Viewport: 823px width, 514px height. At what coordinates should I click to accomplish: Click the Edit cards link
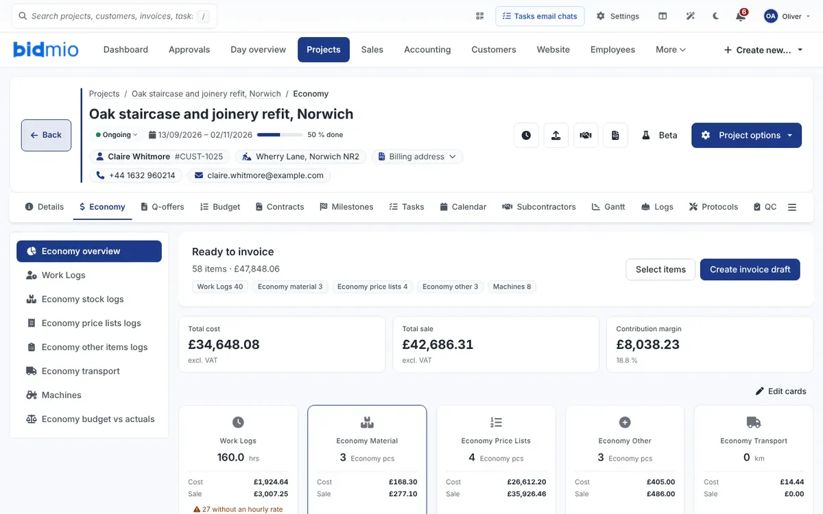coord(780,391)
